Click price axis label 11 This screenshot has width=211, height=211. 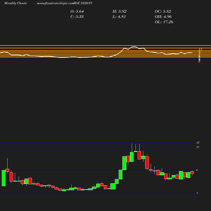click(198, 147)
